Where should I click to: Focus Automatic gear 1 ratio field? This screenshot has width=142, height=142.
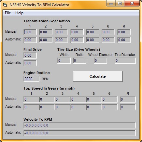point(30,40)
